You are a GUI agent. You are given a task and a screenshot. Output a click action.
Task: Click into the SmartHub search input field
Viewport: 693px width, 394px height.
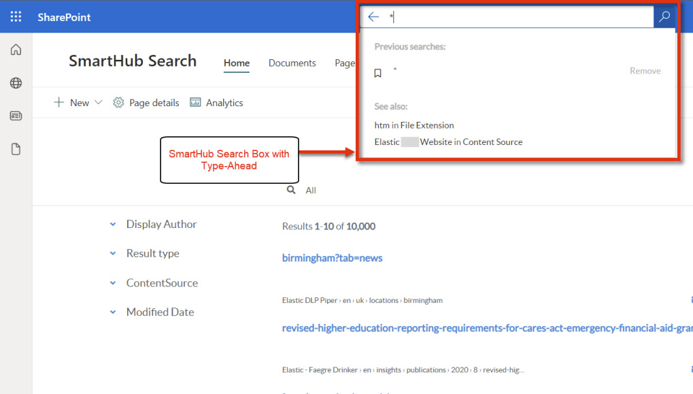517,17
